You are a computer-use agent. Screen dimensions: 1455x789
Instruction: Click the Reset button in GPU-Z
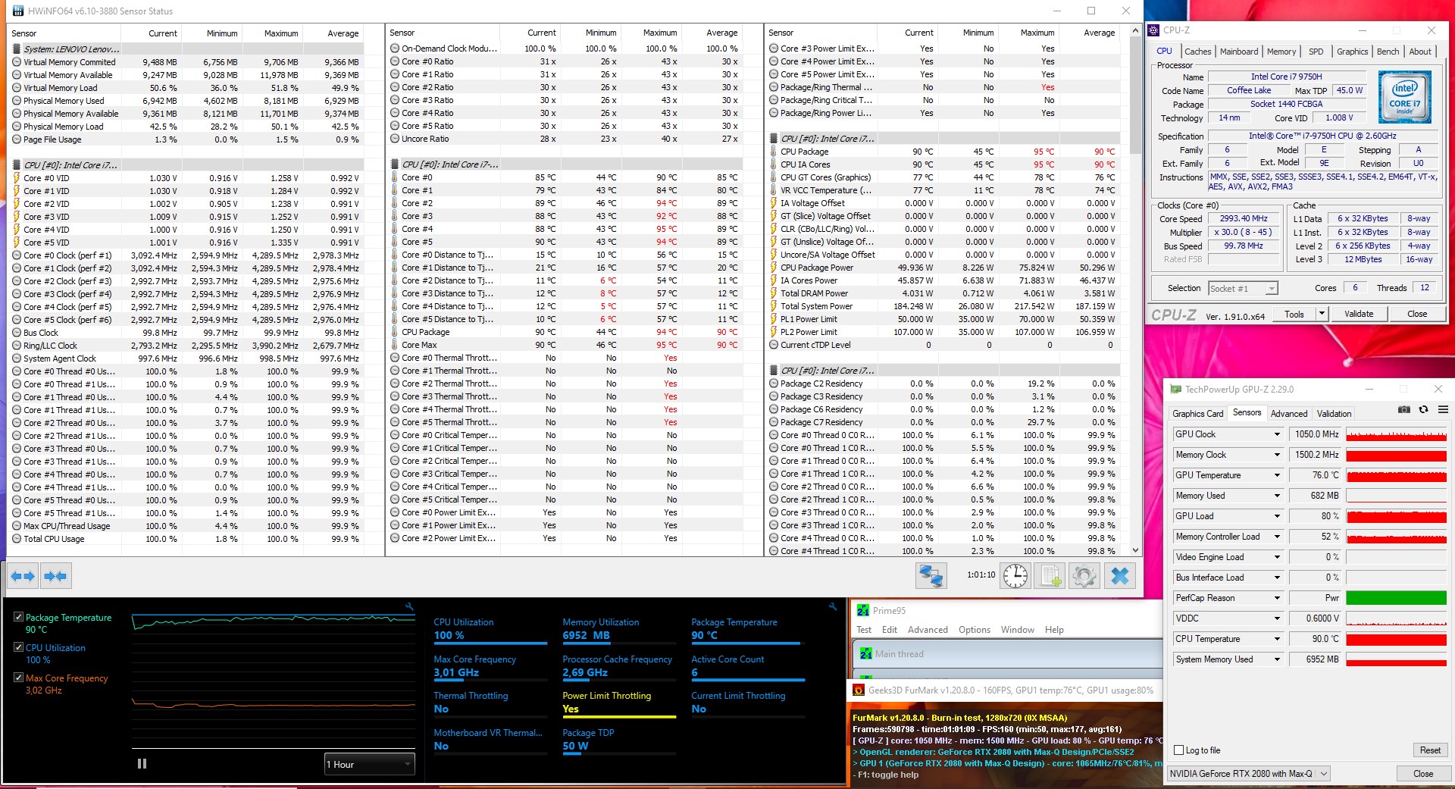(x=1430, y=750)
